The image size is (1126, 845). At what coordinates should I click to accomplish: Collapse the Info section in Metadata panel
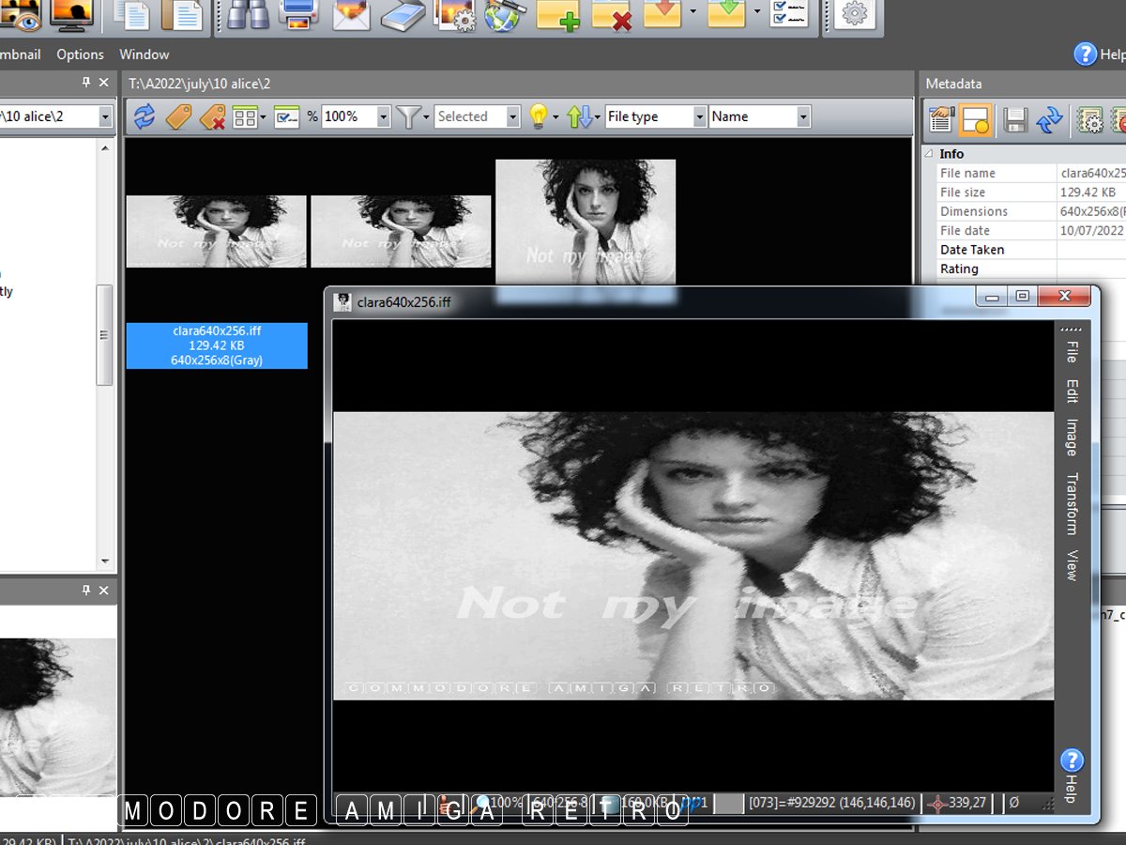(929, 154)
